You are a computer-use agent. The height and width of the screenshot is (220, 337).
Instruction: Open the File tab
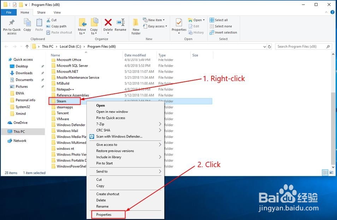click(x=9, y=12)
